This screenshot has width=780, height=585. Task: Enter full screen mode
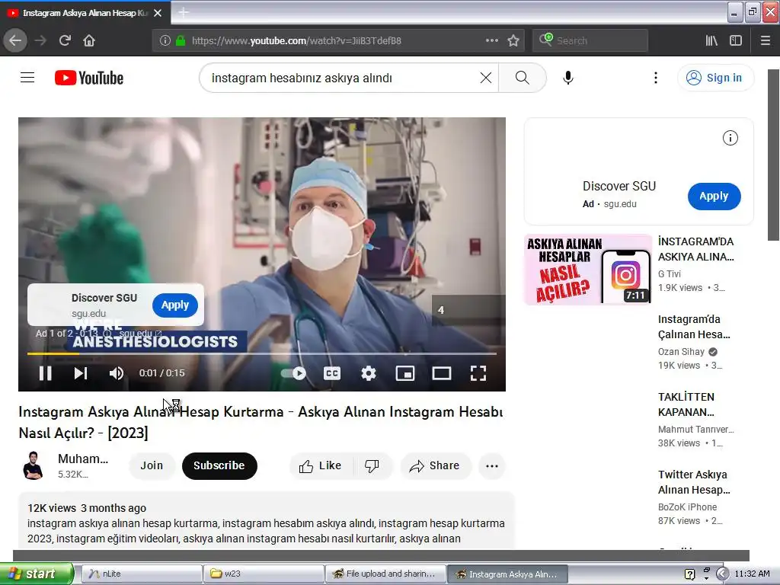pyautogui.click(x=478, y=373)
